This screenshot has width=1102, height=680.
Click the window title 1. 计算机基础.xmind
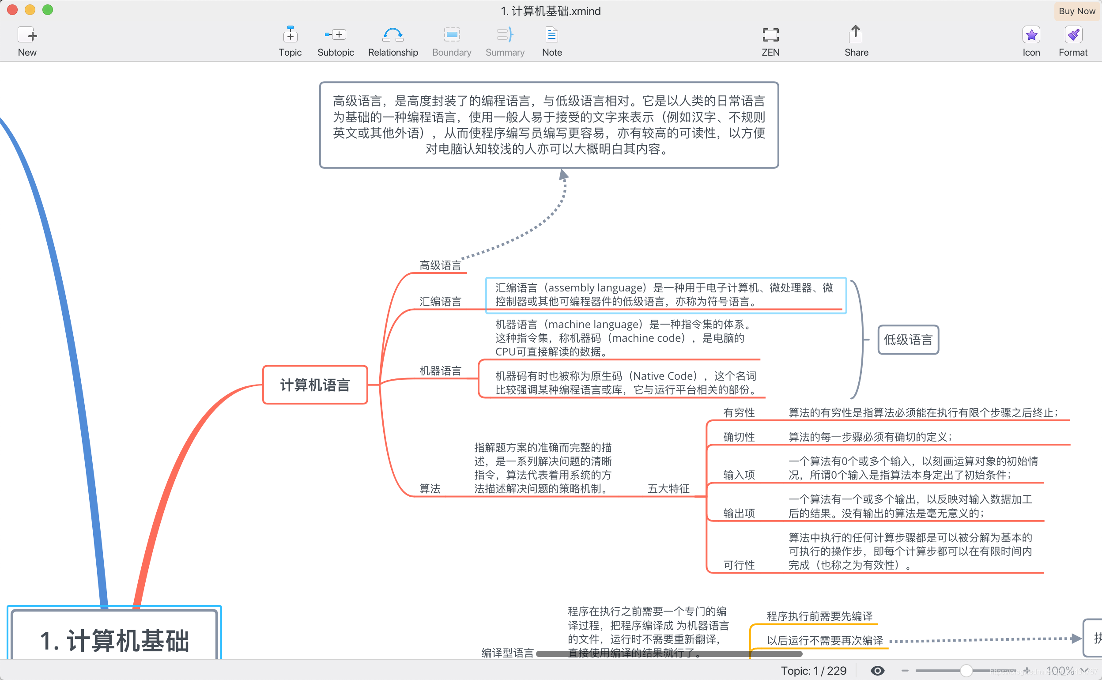click(x=551, y=11)
